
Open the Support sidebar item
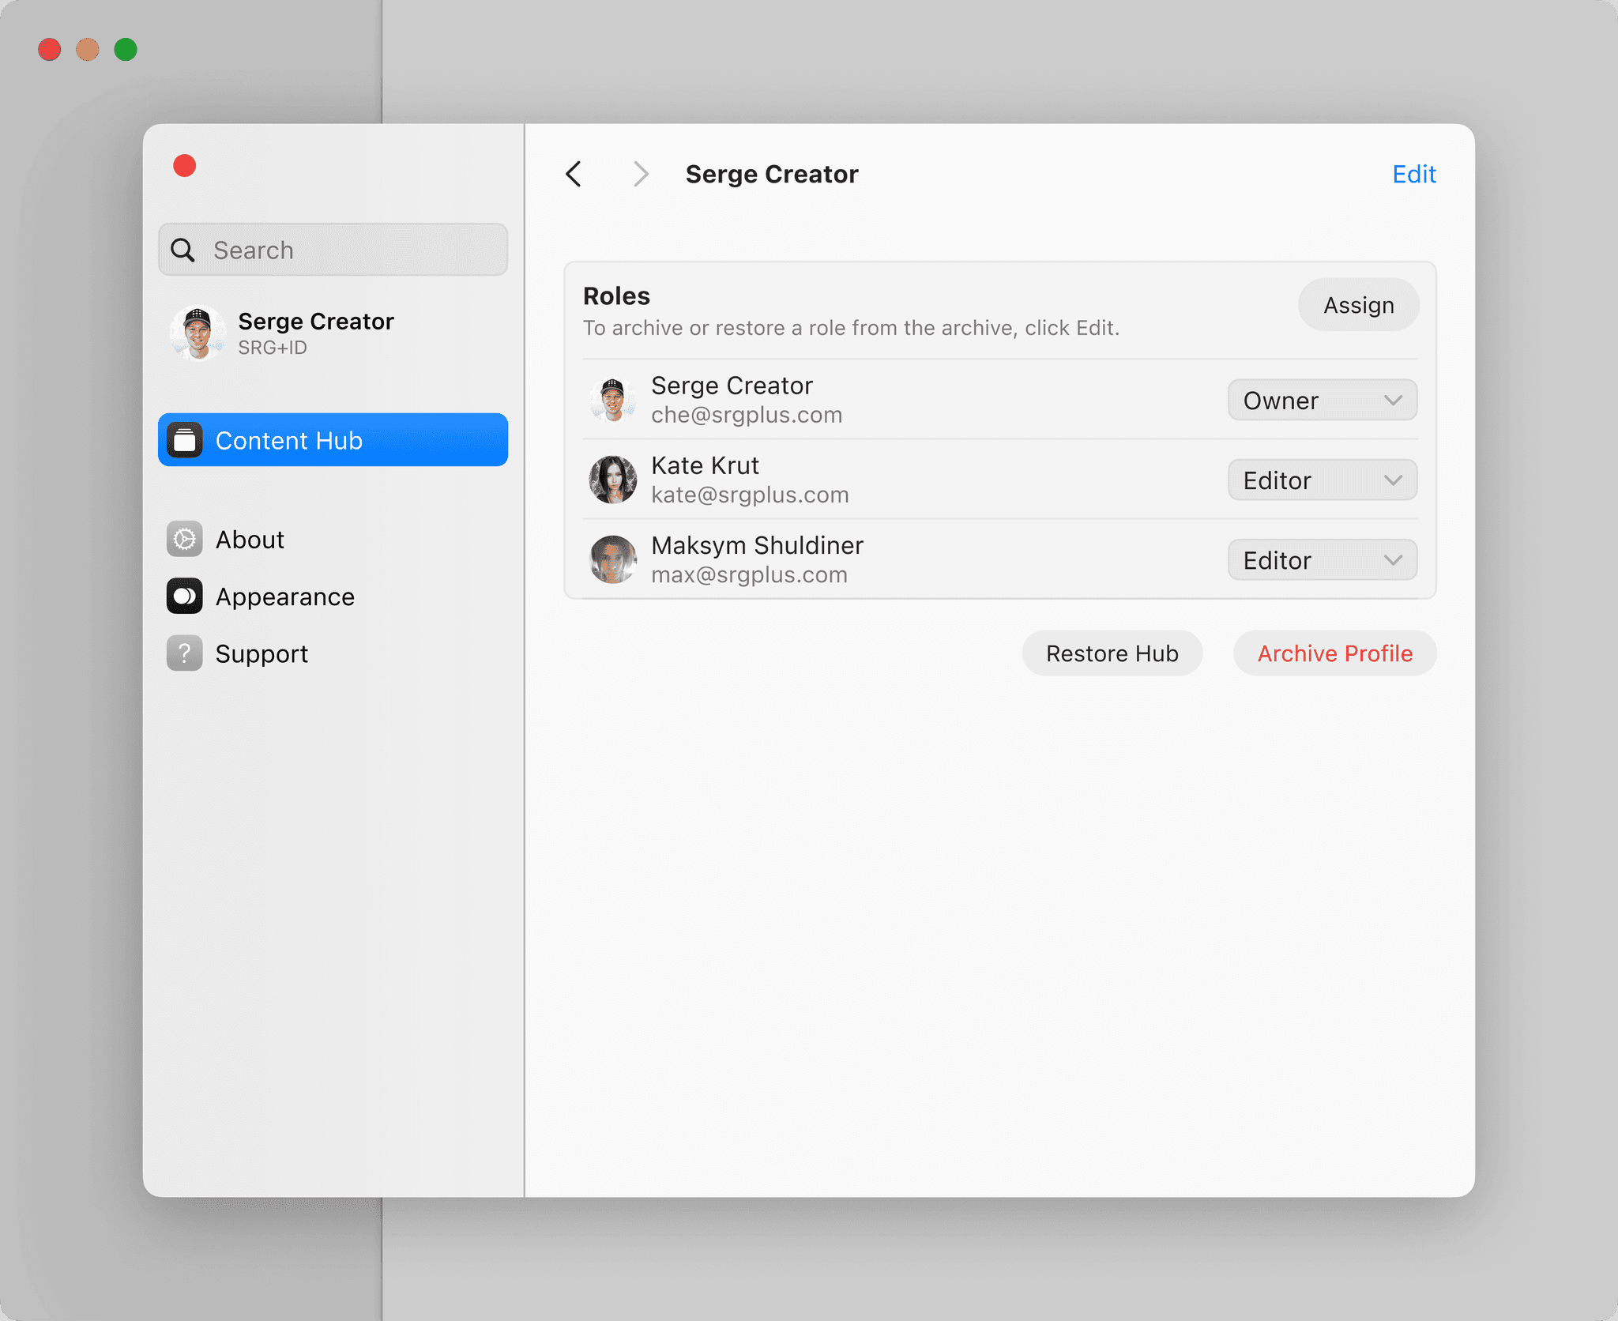pyautogui.click(x=261, y=653)
